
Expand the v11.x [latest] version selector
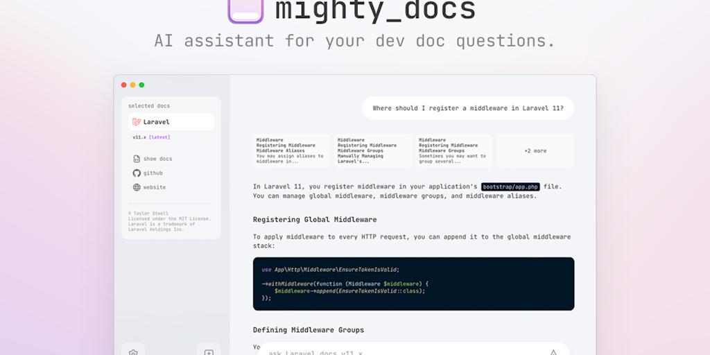click(151, 137)
